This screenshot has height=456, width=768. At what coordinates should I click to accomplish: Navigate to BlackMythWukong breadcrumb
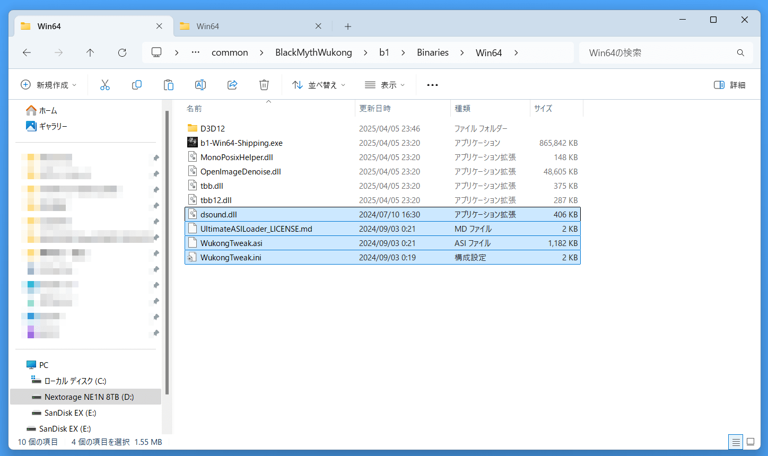coord(313,52)
